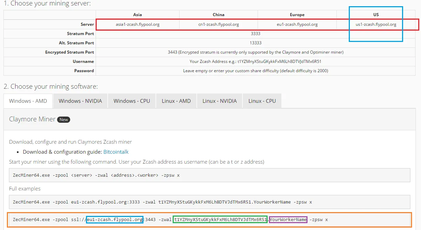Click the 'Start your miner using the following command' sentence
The image size is (421, 230).
tap(137, 162)
